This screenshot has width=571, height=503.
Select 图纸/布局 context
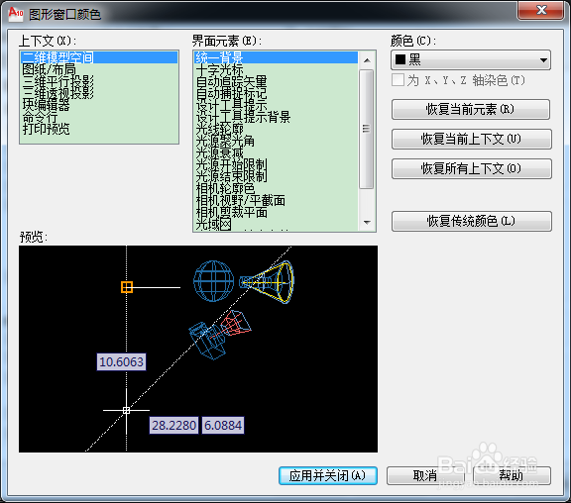(x=99, y=69)
